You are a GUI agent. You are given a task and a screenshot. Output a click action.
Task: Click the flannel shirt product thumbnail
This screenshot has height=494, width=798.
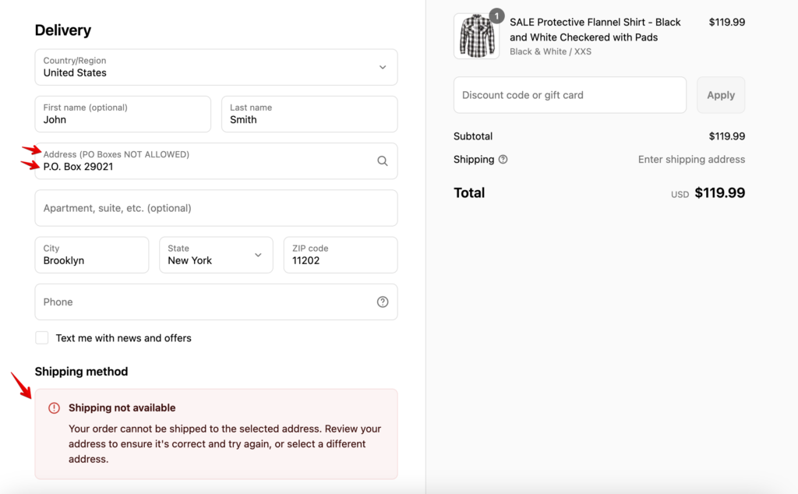[x=476, y=36]
